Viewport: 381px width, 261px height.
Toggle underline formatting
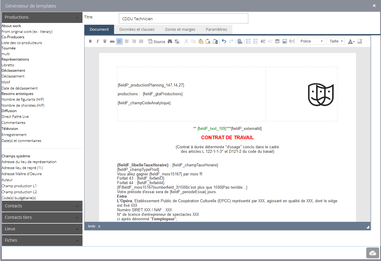(105, 41)
